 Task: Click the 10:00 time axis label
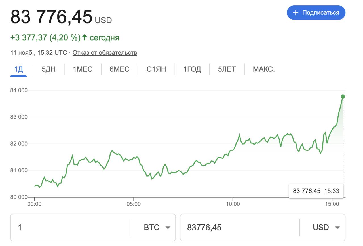coord(233,204)
